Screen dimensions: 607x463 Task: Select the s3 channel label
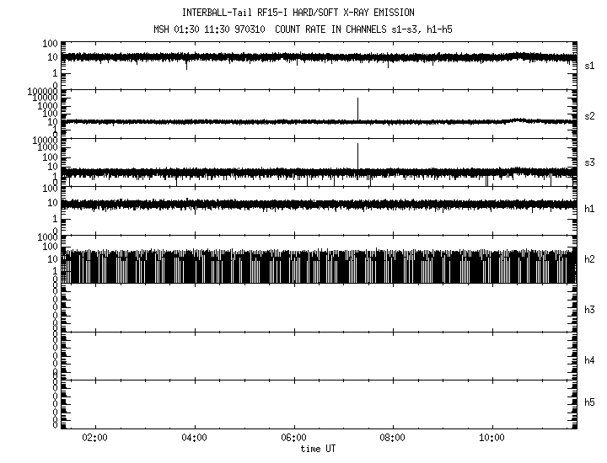(x=589, y=162)
